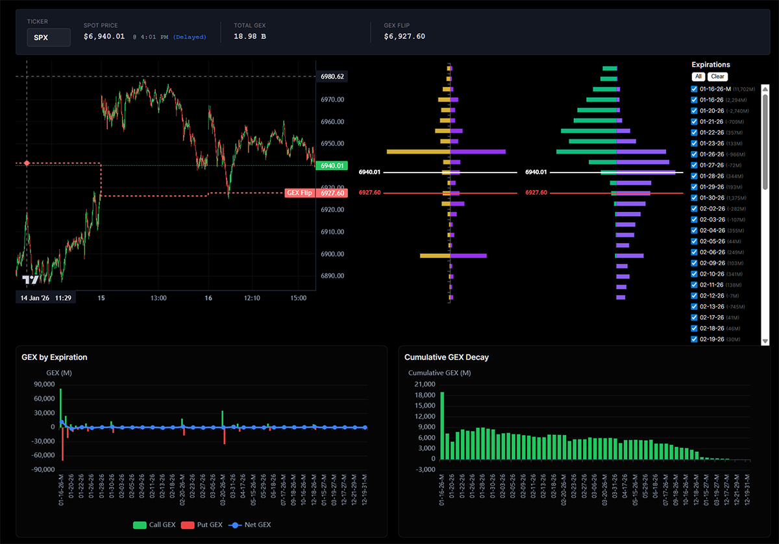The height and width of the screenshot is (544, 779).
Task: Click the 6900.00 label on price axis
Action: 332,254
